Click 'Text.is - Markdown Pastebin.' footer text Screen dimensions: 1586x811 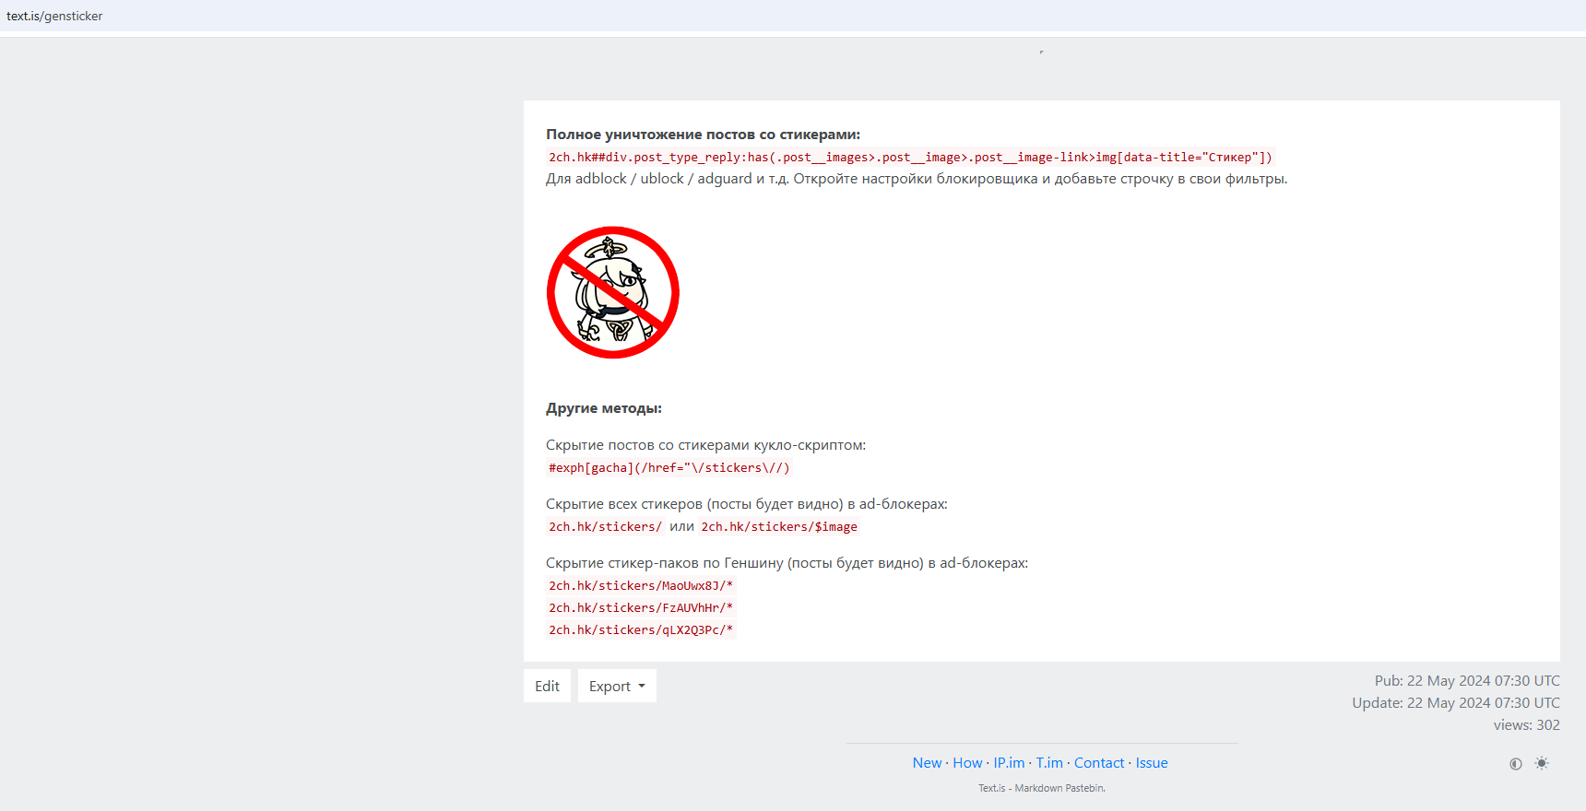pos(1042,788)
